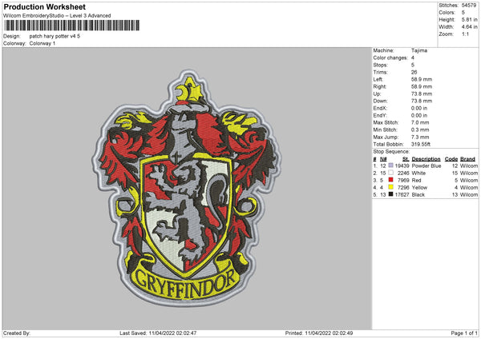Click the 'St.' column header
Screen dimensions: 481x339
(x=406, y=159)
